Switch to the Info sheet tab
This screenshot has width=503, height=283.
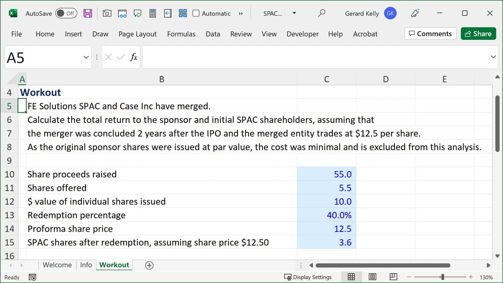pos(86,265)
